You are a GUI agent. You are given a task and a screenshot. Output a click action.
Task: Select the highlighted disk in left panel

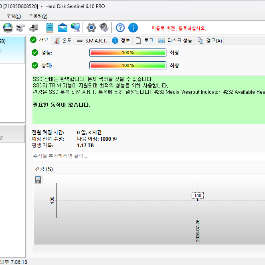pyautogui.click(x=12, y=50)
